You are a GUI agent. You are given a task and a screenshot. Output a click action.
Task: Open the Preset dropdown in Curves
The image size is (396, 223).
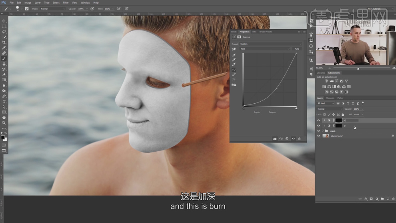[270, 44]
